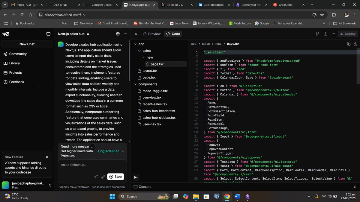Image resolution: width=360 pixels, height=202 pixels.
Task: Open Microsoft Store taskbar icon
Action: (206, 196)
